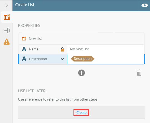Add a property with the plus circle
Screen dimensions: 150x123
(x=82, y=73)
